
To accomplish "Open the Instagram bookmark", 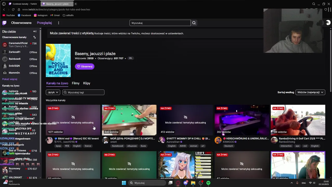I will (41, 15).
